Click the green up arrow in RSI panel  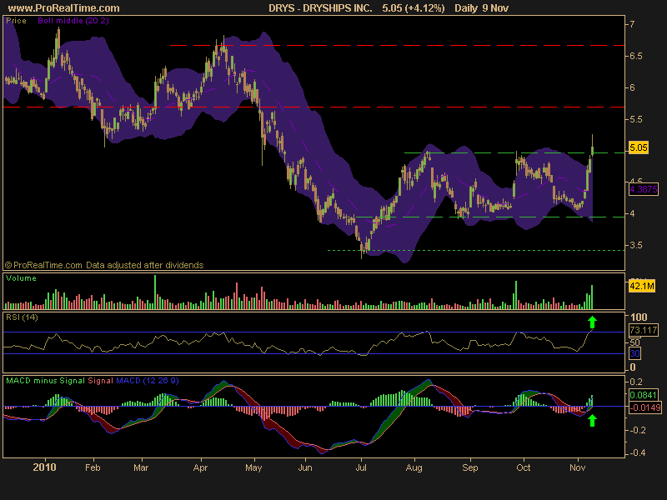[x=593, y=322]
